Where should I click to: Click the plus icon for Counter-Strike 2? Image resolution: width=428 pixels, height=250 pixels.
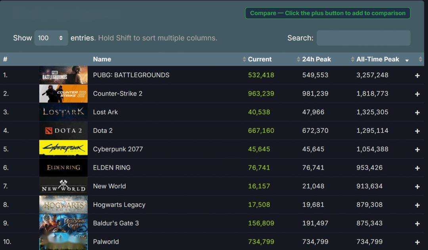417,94
